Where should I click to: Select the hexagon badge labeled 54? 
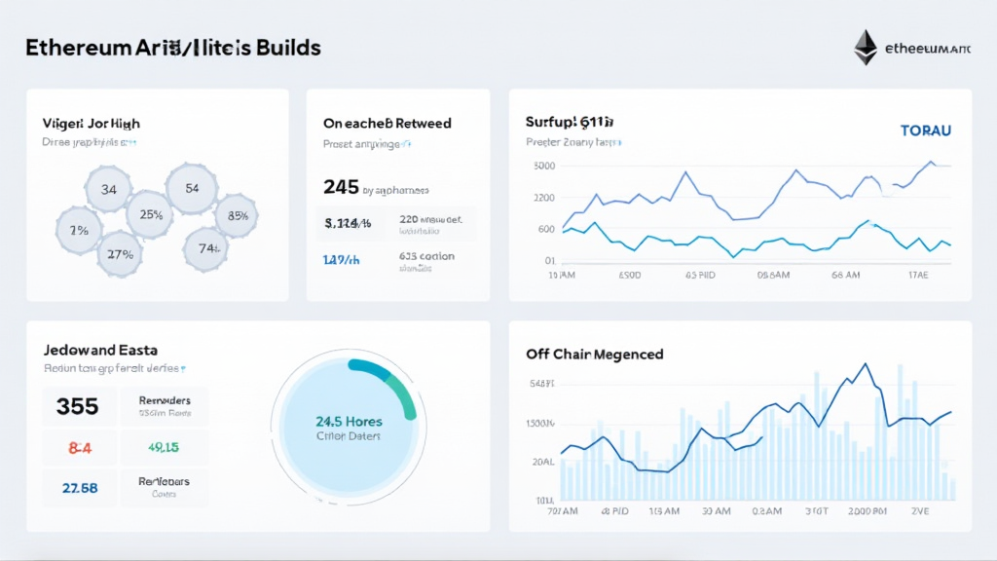click(191, 187)
